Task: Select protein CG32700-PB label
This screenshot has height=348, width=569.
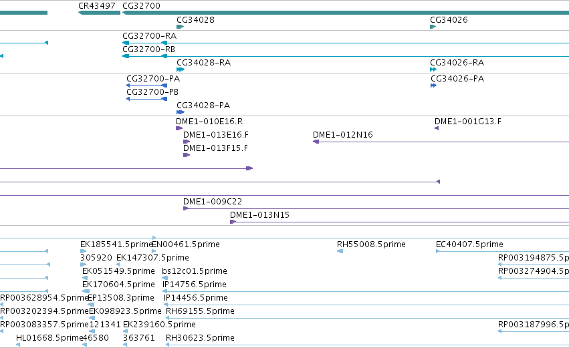Action: [152, 92]
